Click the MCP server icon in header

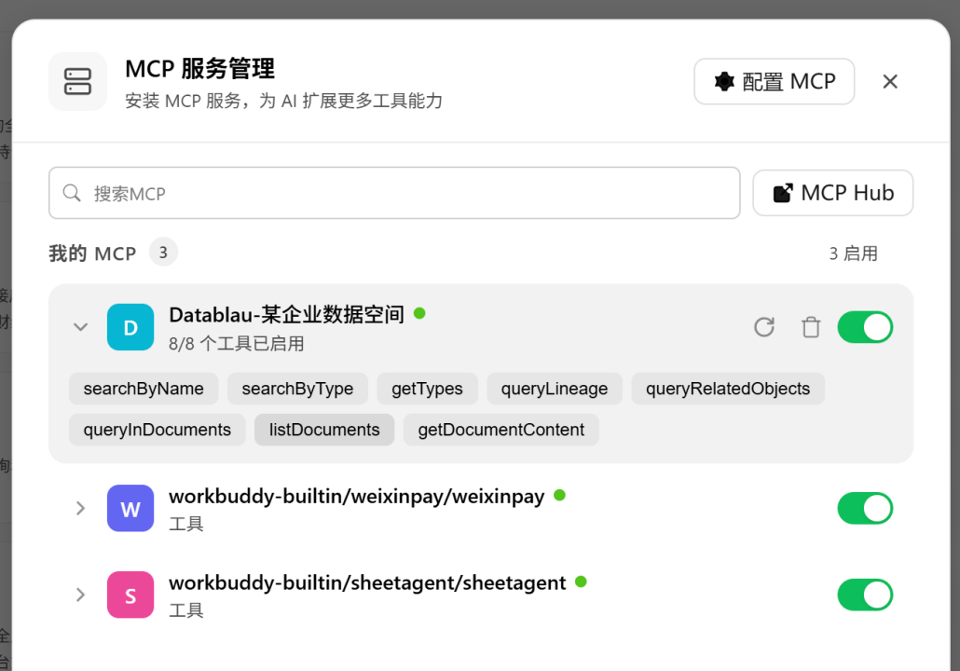tap(77, 81)
